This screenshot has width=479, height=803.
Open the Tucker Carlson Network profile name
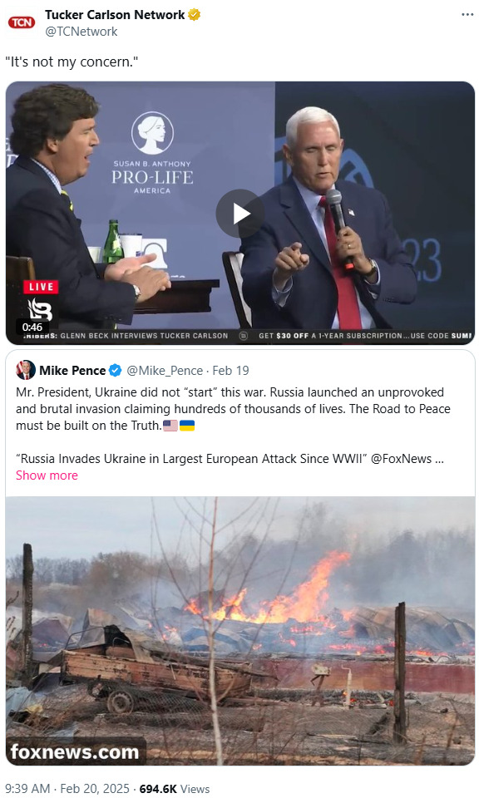click(115, 15)
